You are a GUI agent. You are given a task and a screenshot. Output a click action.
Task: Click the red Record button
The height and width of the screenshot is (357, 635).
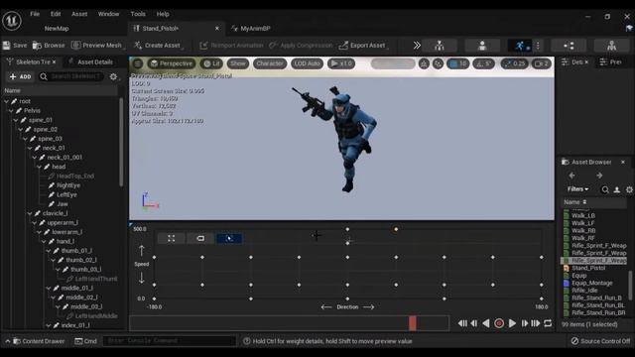pos(499,323)
